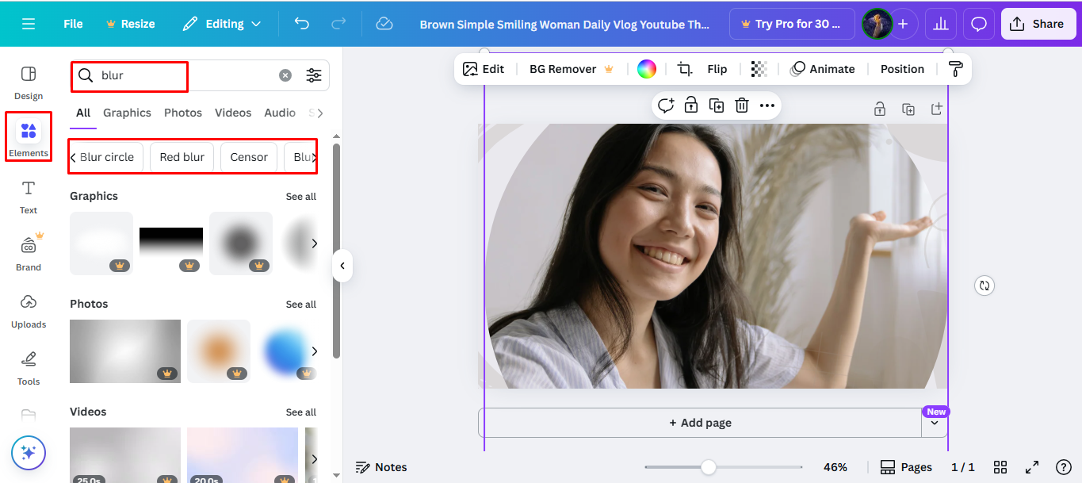The image size is (1082, 483).
Task: Expand more options with the ellipsis
Action: pyautogui.click(x=767, y=105)
